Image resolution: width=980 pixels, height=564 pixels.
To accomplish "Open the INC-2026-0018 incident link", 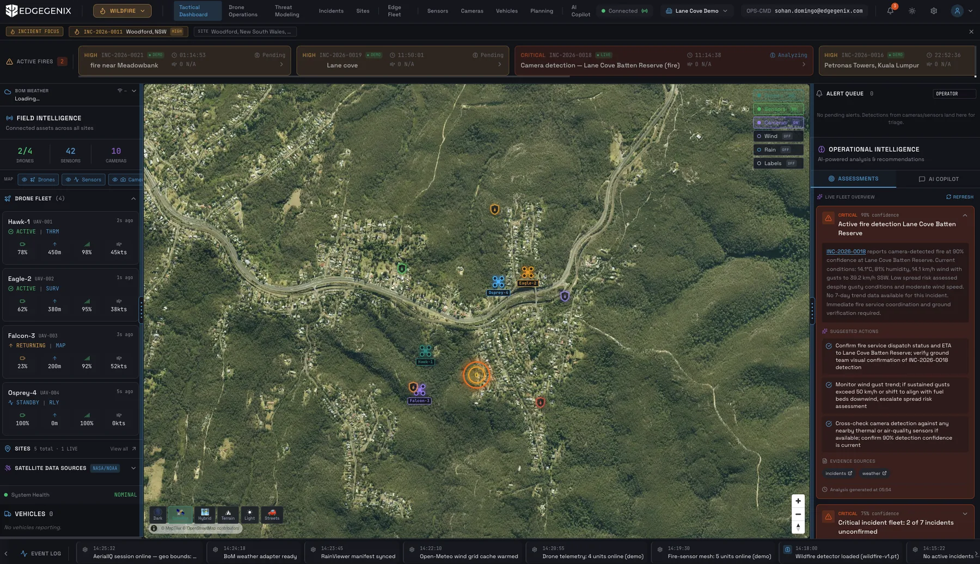I will coord(846,252).
